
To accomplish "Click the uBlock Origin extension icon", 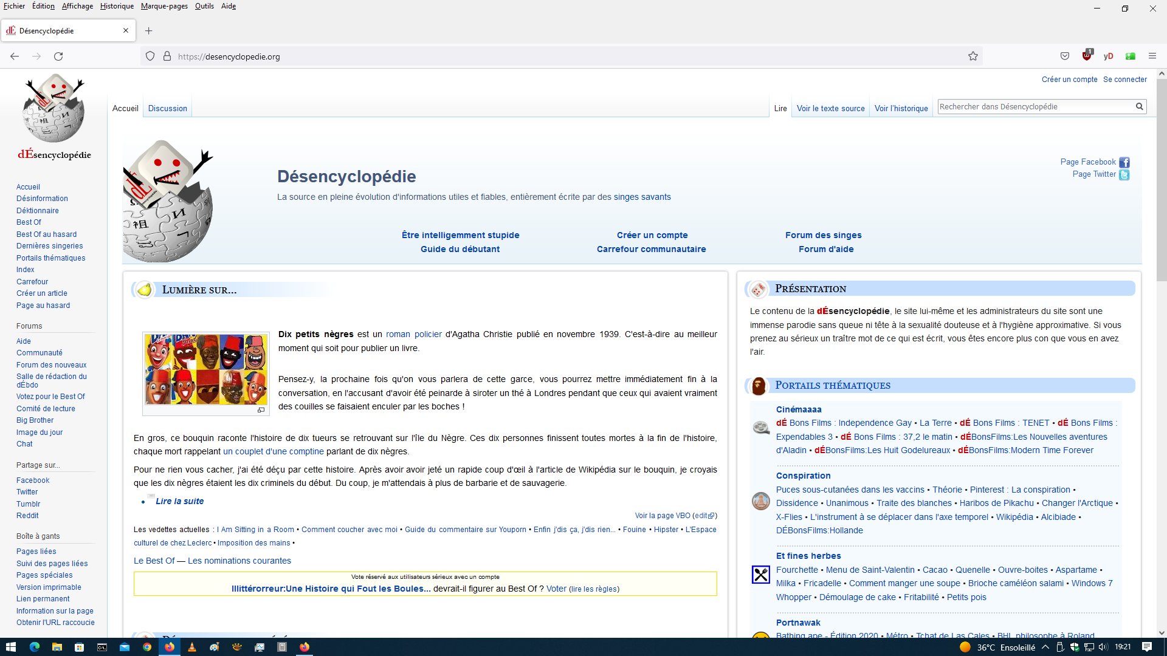I will click(1087, 56).
